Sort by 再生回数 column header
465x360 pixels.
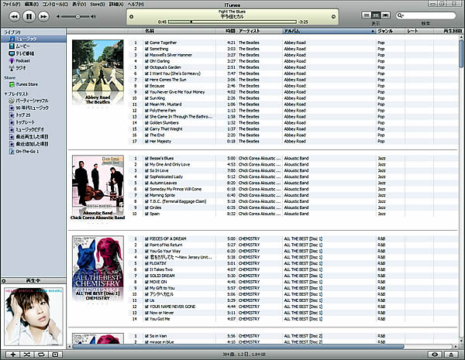point(449,31)
